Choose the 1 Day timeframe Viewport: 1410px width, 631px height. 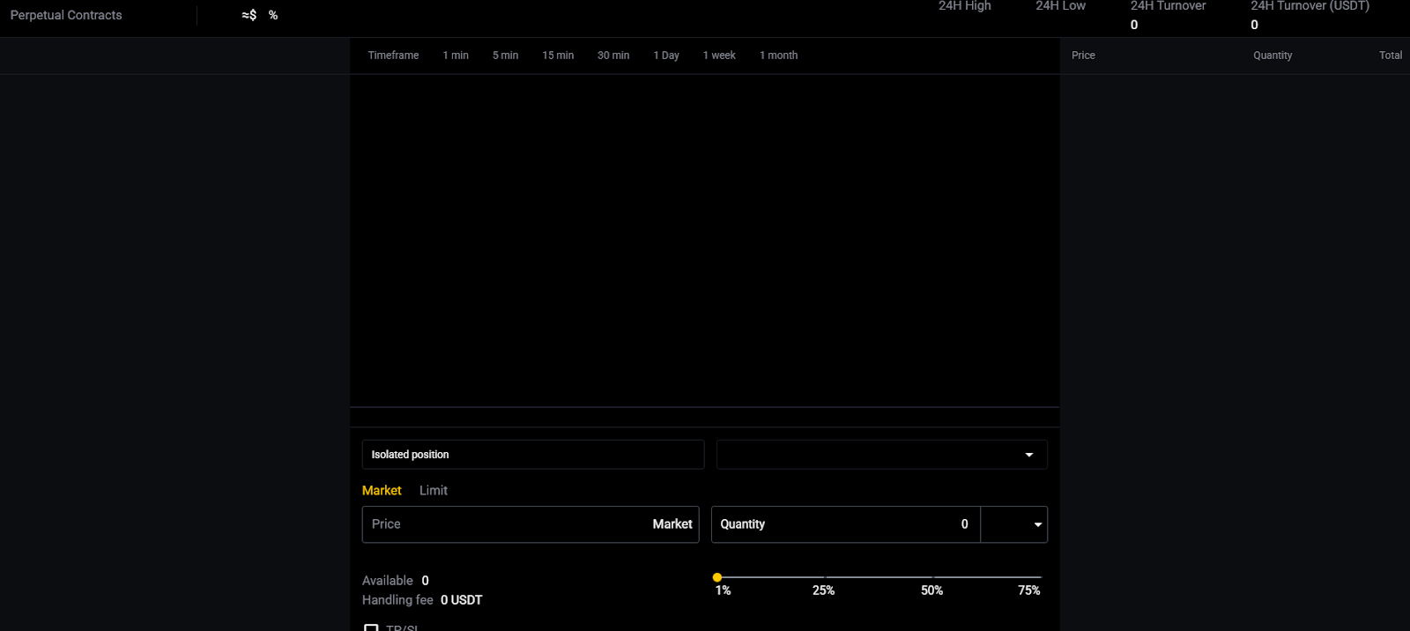coord(666,56)
